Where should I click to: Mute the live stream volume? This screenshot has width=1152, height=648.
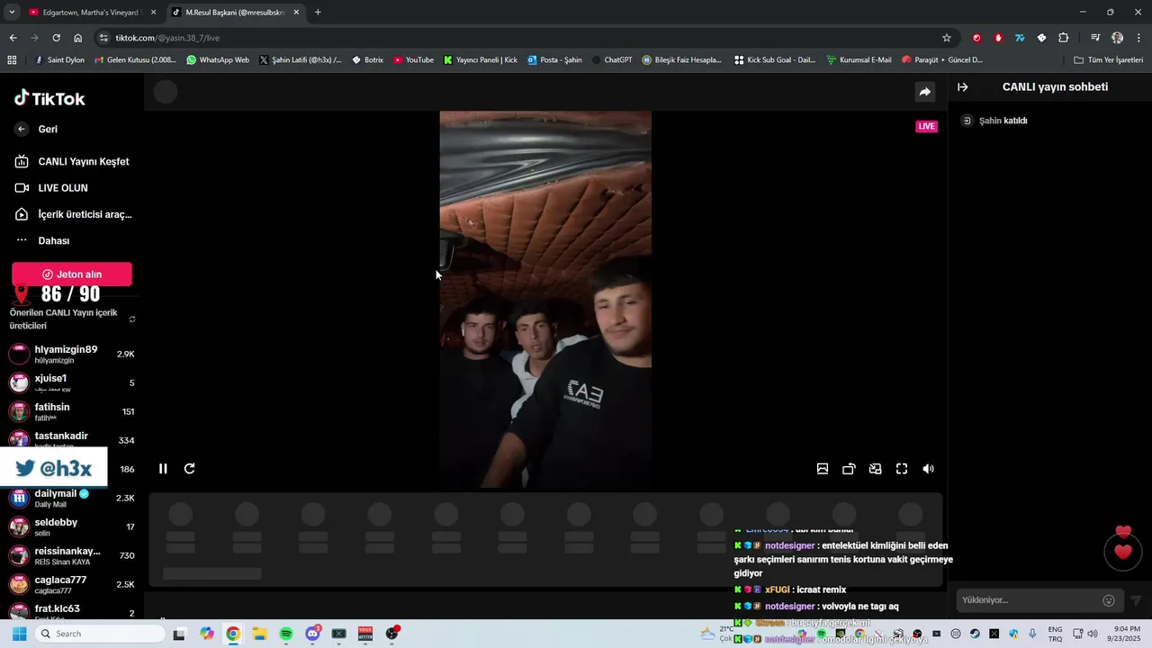coord(928,469)
